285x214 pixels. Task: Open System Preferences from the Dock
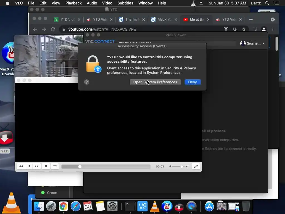[112, 206]
